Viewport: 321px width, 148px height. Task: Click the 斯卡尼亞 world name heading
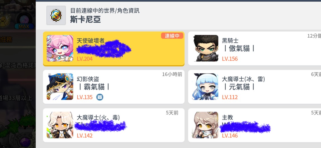pos(85,20)
